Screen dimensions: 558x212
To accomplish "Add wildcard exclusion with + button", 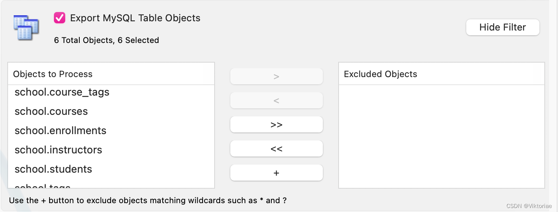I will point(276,173).
